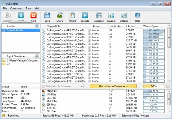Select the GRL Files category row
The width and height of the screenshot is (172, 119).
point(104,111)
